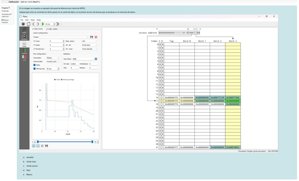299x181 pixels.
Task: Expand the Repl. policy LRU dropdown
Action: [90, 41]
